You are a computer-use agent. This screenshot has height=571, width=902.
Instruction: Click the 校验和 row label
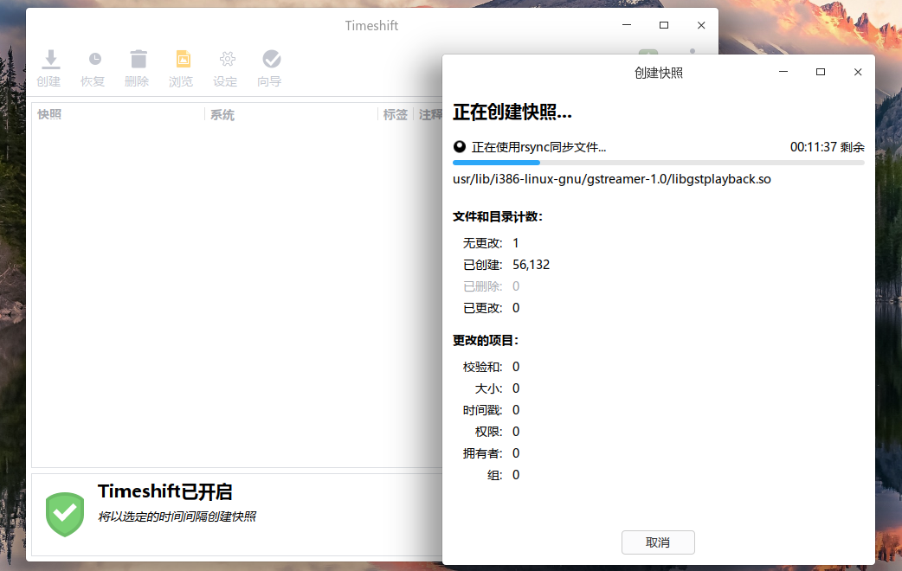click(483, 367)
